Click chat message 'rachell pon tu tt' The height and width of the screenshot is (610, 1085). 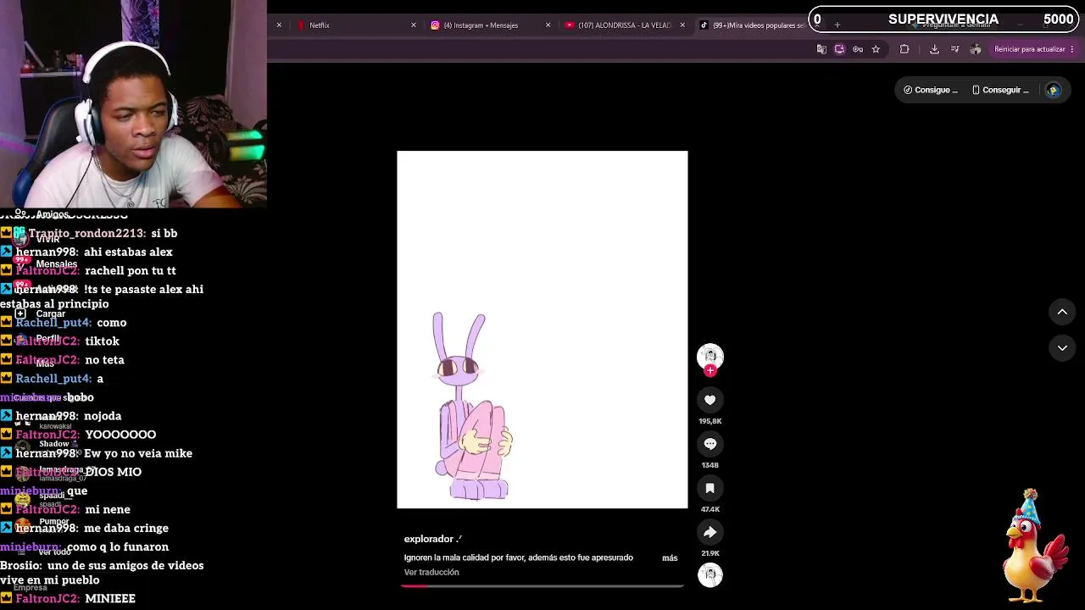[131, 270]
